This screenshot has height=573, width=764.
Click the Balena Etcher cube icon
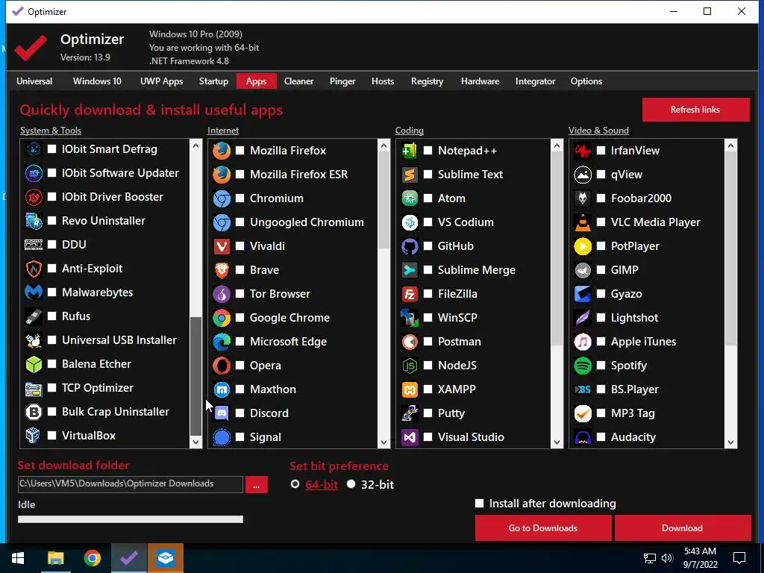(x=34, y=364)
